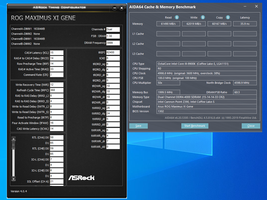
Task: Click the tRDWR_sg value field
Action: pos(113,86)
